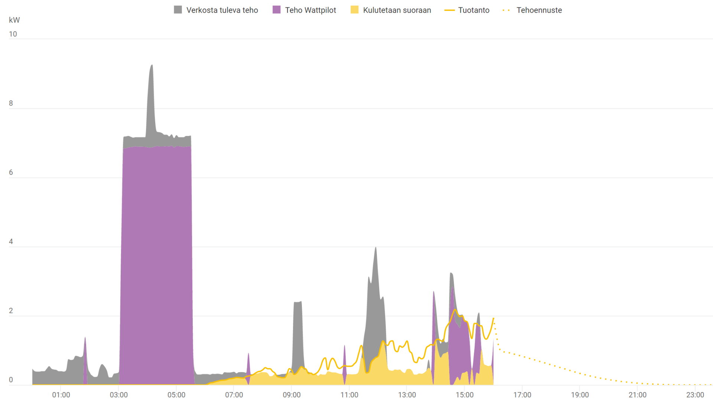Toggle the Kulutetaan suoraan legend text
The image size is (713, 401).
click(x=397, y=10)
